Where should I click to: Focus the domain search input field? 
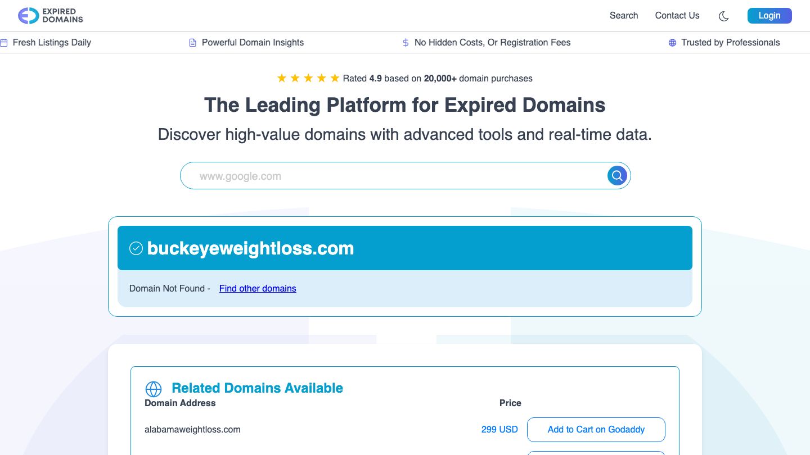pos(394,176)
